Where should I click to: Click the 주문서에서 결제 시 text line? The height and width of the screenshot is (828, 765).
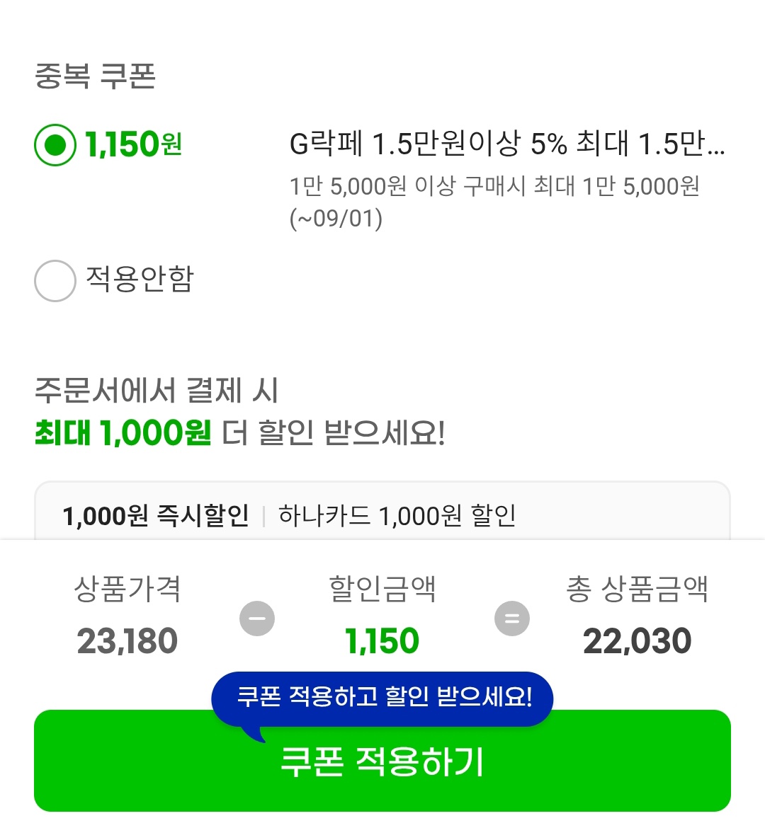(x=157, y=391)
